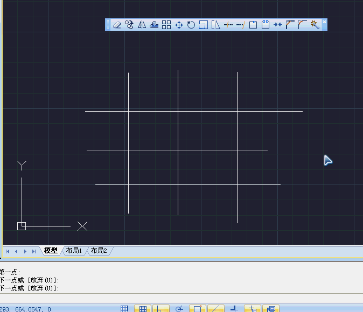
Task: Jump to first layout tab arrow
Action: point(8,251)
